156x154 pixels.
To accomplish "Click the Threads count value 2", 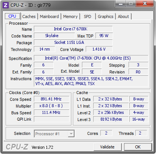I will tap(141, 133).
